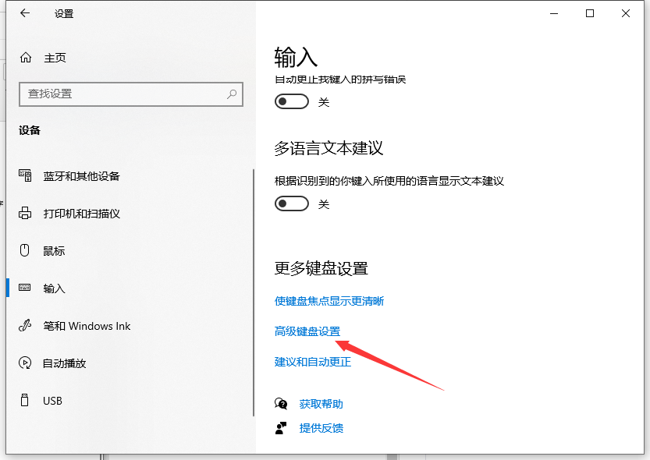Open 高级键盘设置 link
This screenshot has height=460, width=650.
click(x=307, y=331)
